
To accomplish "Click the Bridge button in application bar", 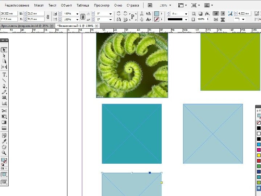I will [150, 5].
